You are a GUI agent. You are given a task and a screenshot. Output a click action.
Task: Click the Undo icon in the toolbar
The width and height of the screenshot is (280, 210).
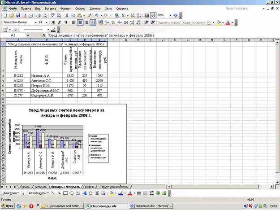click(x=98, y=15)
